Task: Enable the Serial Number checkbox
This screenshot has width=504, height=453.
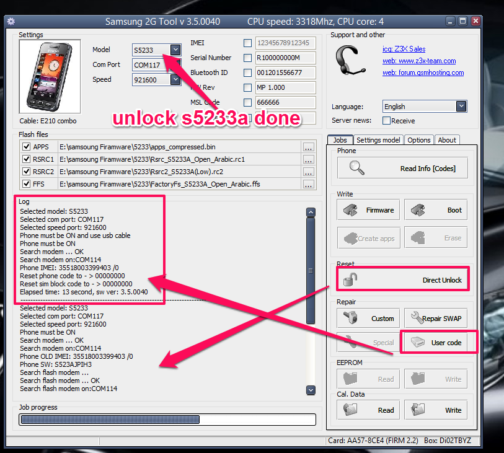Action: point(247,58)
